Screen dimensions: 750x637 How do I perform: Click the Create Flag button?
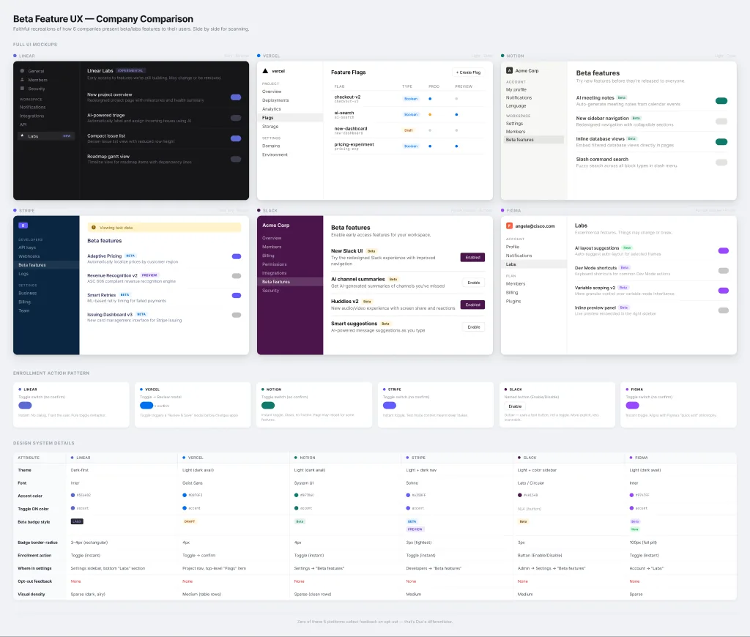click(x=468, y=72)
